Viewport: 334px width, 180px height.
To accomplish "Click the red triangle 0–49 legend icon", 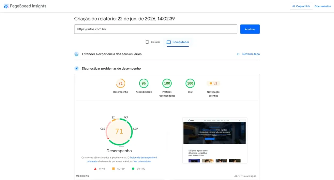I will click(95, 169).
